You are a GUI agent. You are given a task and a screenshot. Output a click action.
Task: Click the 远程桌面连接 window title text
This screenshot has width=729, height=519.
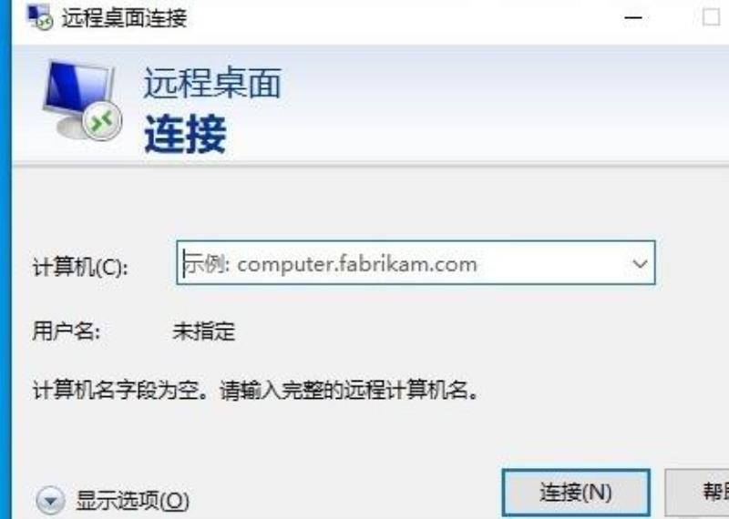[x=125, y=18]
